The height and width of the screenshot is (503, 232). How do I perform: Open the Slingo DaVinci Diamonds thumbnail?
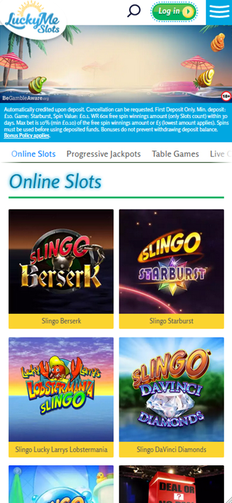click(x=172, y=390)
